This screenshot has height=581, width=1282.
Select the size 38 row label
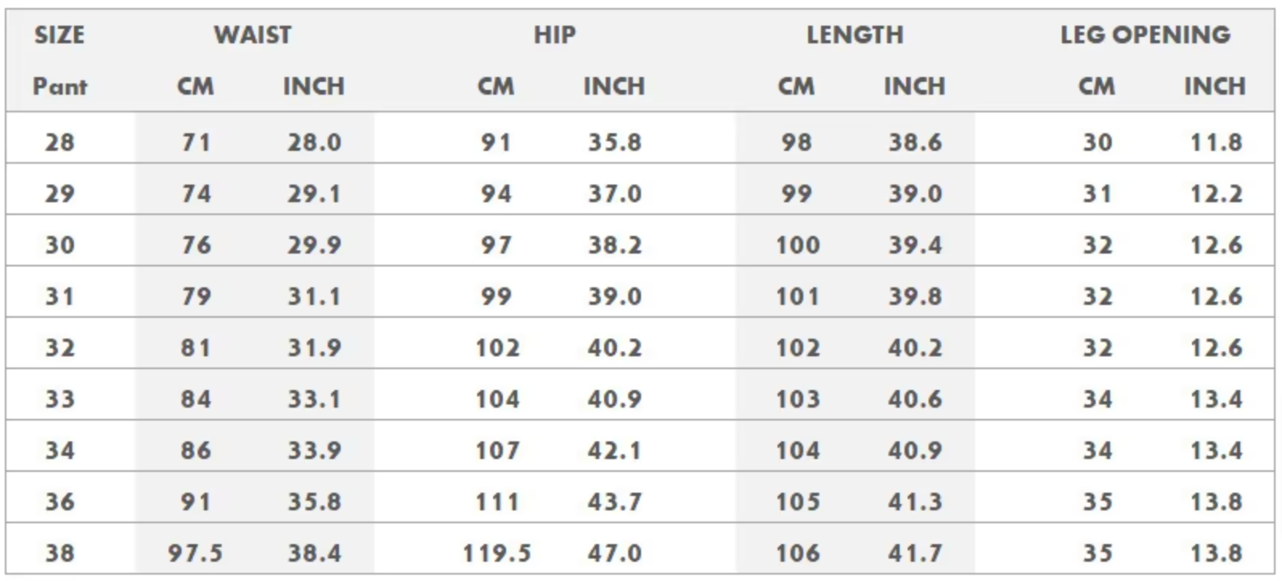59,553
